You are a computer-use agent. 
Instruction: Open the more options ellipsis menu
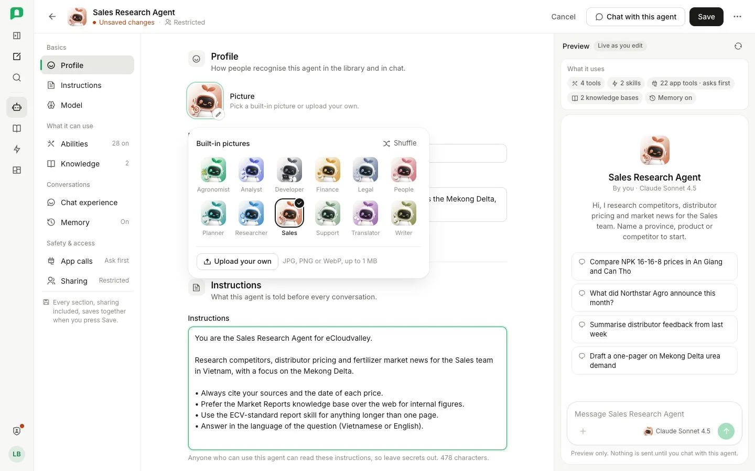tap(737, 17)
